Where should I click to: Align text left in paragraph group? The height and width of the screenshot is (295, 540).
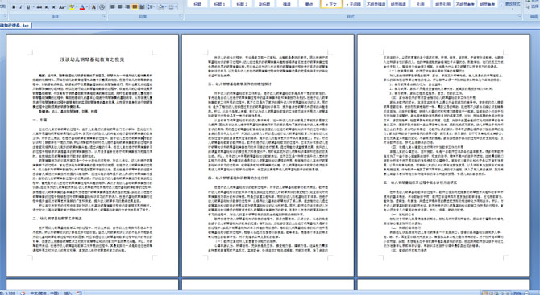click(113, 7)
